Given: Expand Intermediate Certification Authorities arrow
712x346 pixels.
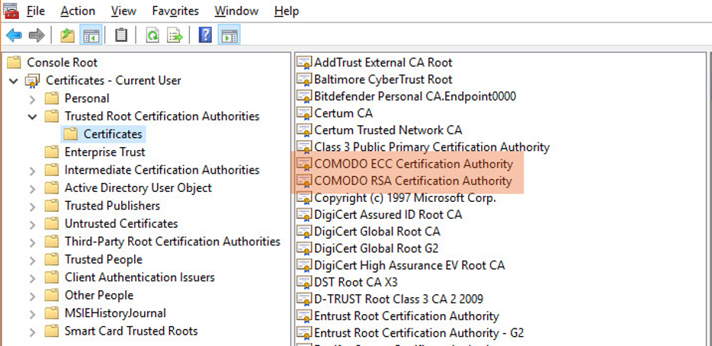Looking at the screenshot, I should (x=32, y=170).
